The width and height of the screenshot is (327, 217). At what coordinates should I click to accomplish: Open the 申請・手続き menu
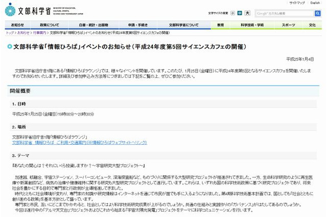click(x=138, y=25)
